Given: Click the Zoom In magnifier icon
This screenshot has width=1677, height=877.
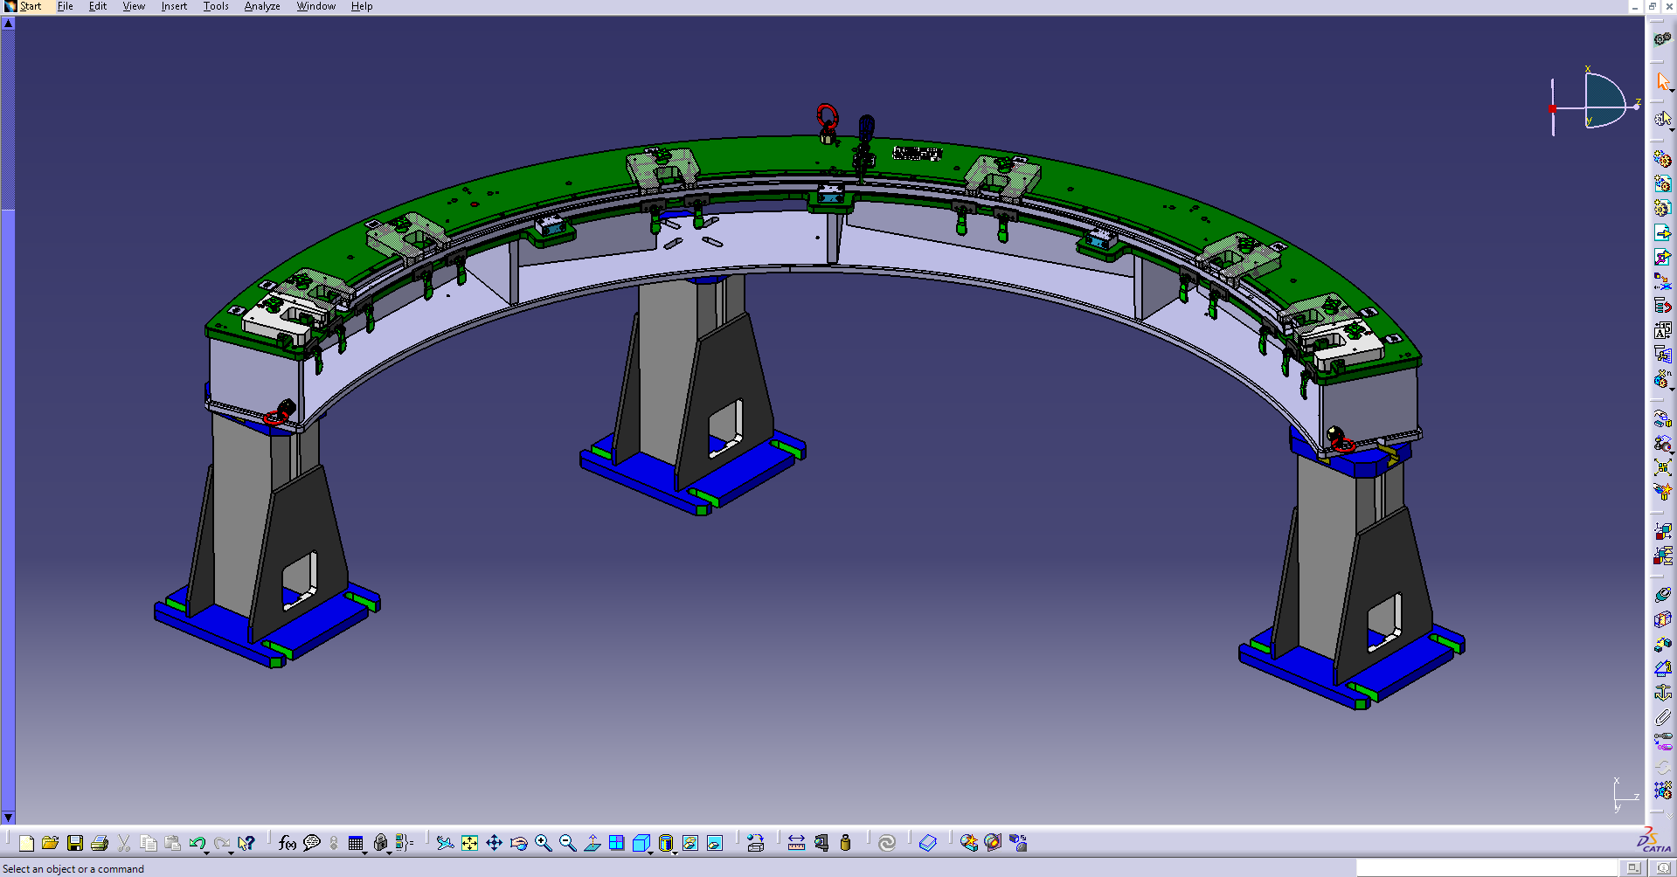Looking at the screenshot, I should 543,843.
